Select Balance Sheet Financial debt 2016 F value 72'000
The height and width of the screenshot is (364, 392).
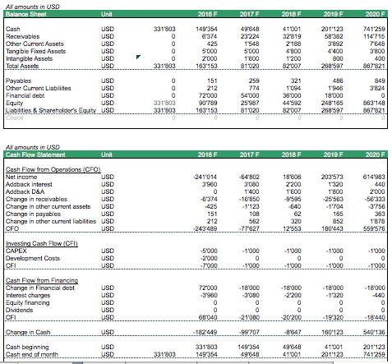208,95
